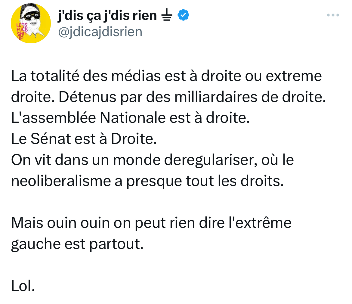Open the three-dot more options menu
The height and width of the screenshot is (304, 352).
[333, 15]
